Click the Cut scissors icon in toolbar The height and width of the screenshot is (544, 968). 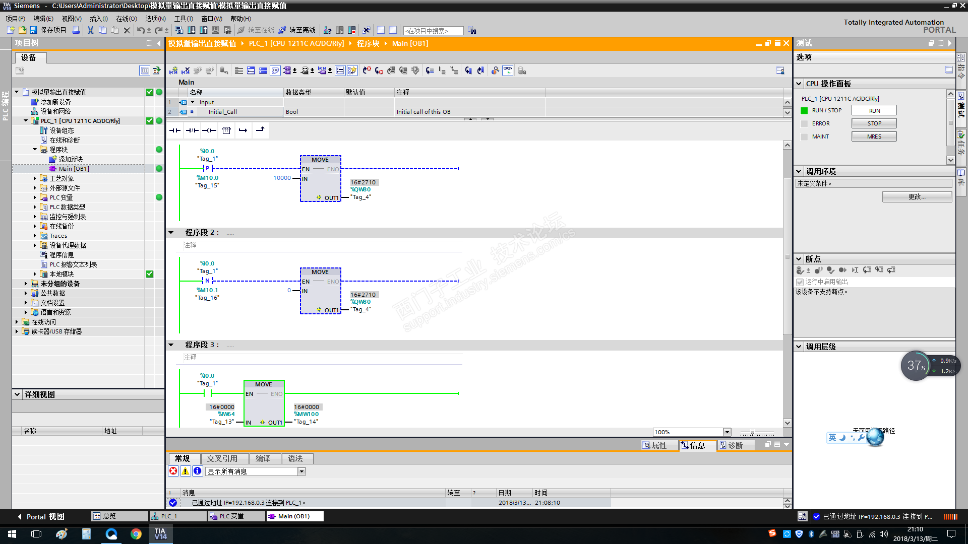click(90, 30)
